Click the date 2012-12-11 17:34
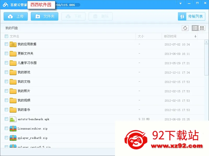The width and height of the screenshot is (209, 156). tap(177, 73)
